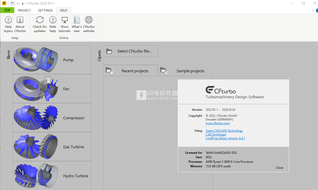Open the Sample projects tab

coord(186,71)
